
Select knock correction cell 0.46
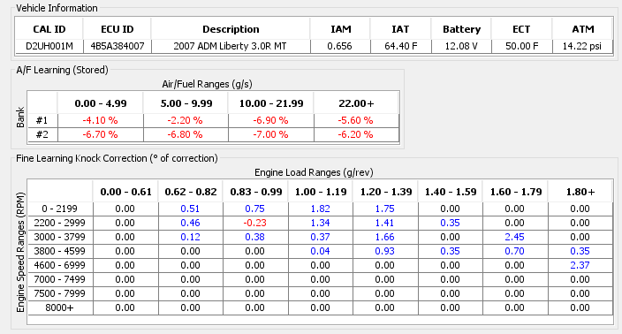pos(190,223)
